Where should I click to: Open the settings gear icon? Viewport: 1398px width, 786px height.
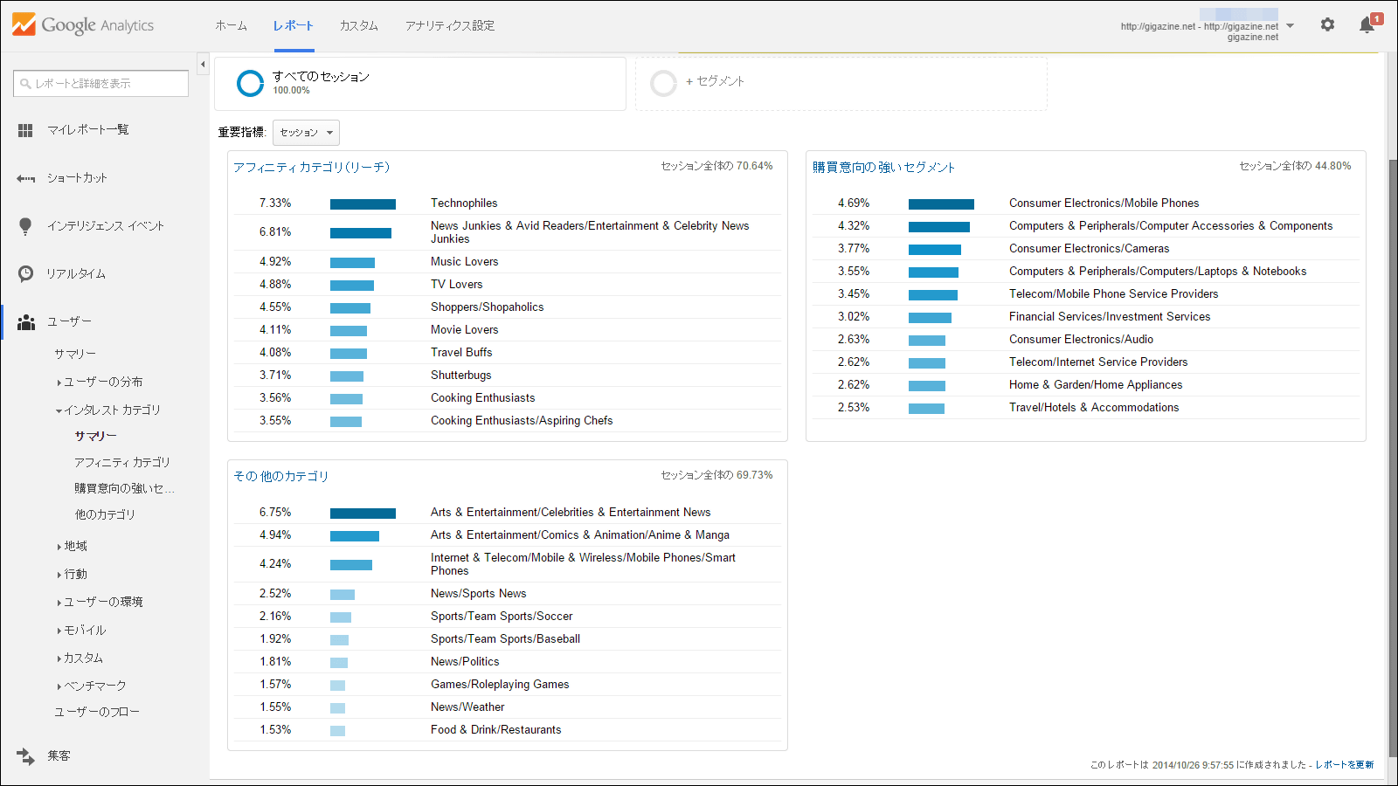(1327, 24)
